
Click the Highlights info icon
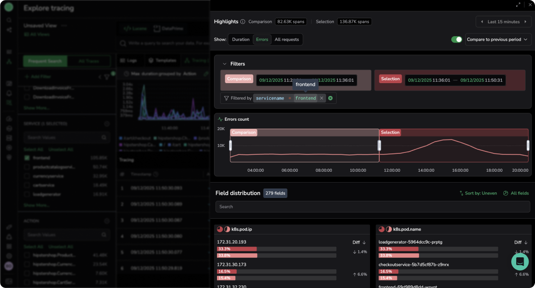[x=243, y=22]
